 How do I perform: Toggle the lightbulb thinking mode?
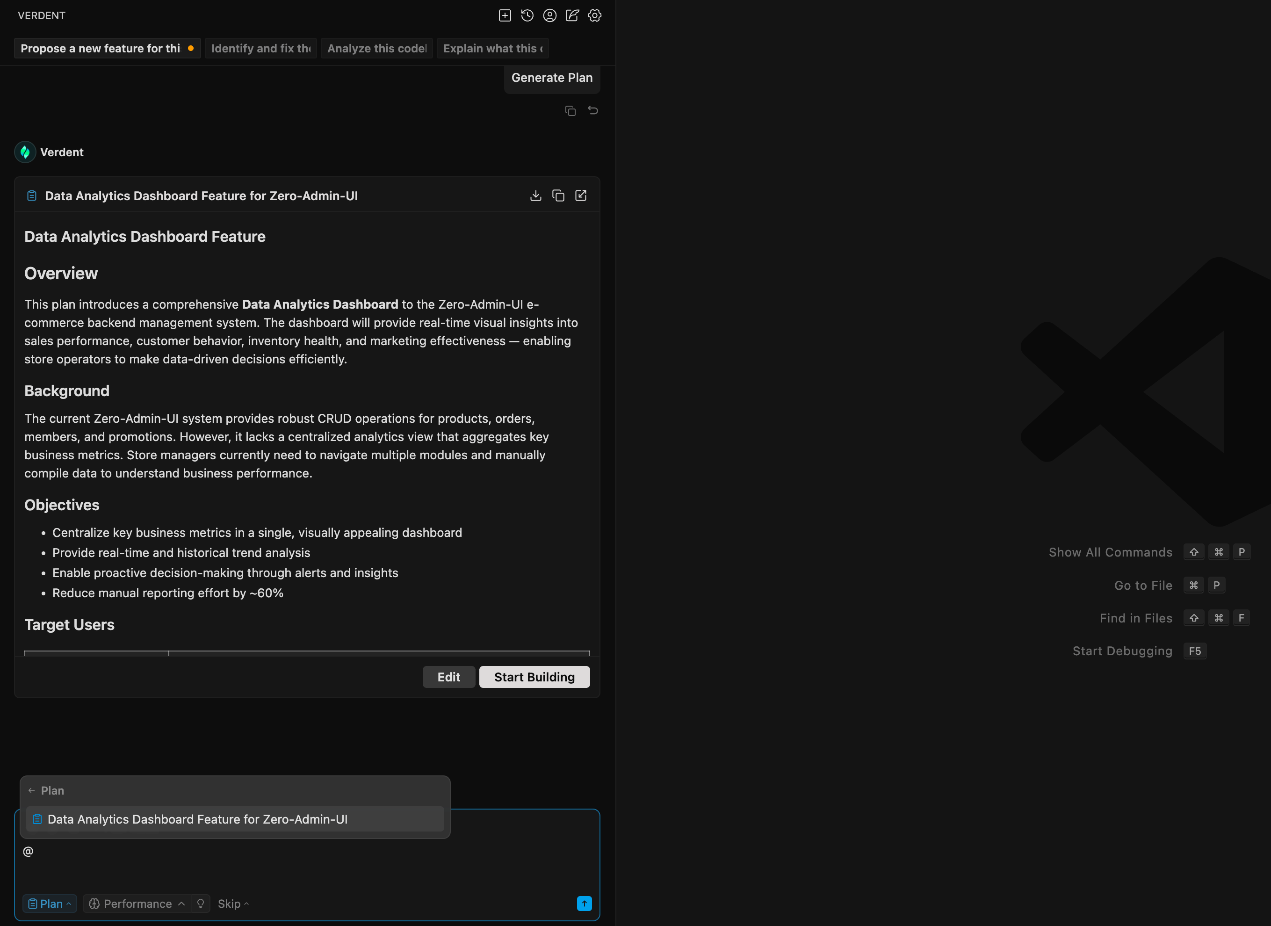click(x=200, y=903)
